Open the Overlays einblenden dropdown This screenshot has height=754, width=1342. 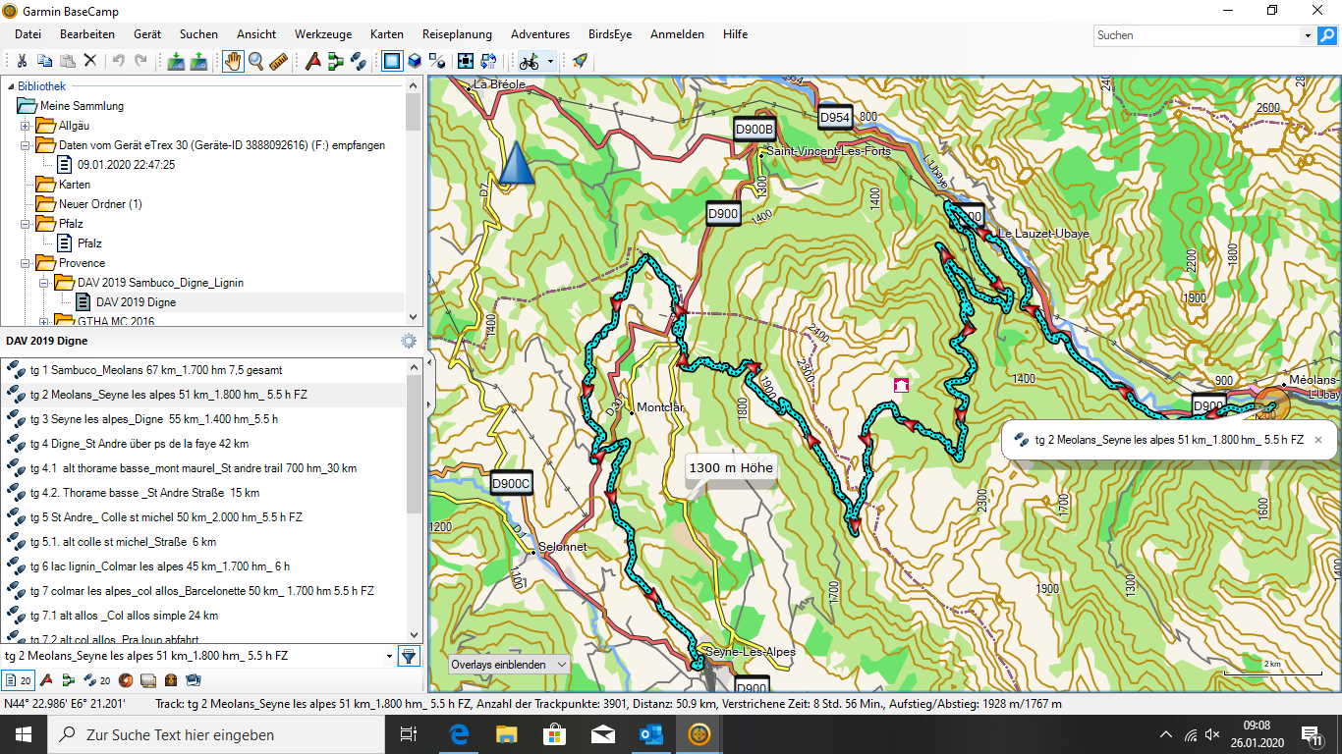point(509,665)
